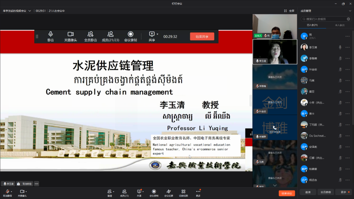
Task: Click the 更多 more icon with red dot
Action: pos(198,192)
